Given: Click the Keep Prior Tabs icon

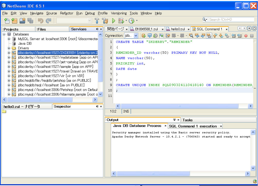Looking at the screenshot, I should 161,35.
